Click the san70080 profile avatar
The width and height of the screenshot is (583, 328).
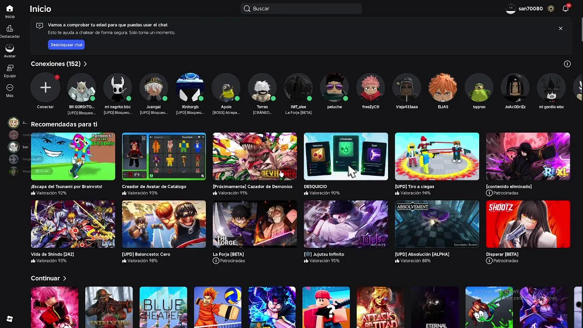[x=511, y=9]
